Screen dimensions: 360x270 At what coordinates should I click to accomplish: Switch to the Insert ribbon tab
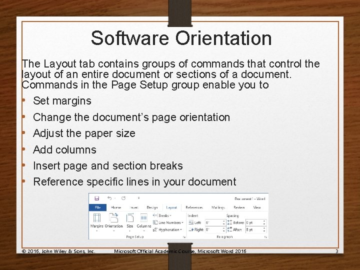pos(134,207)
